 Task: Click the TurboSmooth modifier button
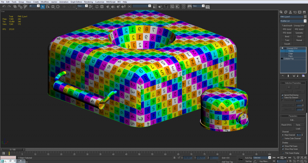coord(287,26)
